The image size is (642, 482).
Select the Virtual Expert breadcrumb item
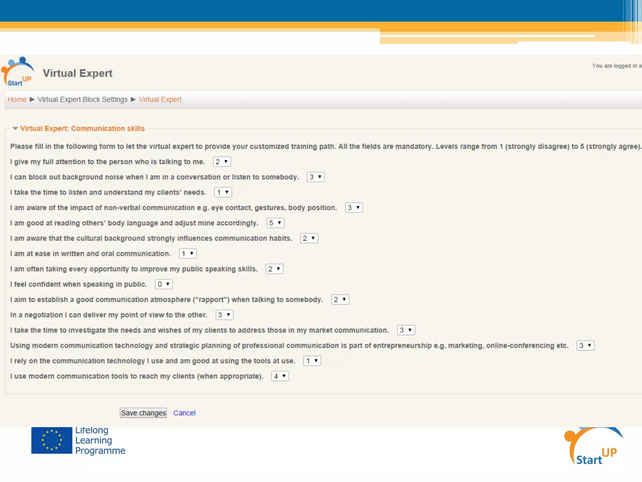(160, 99)
